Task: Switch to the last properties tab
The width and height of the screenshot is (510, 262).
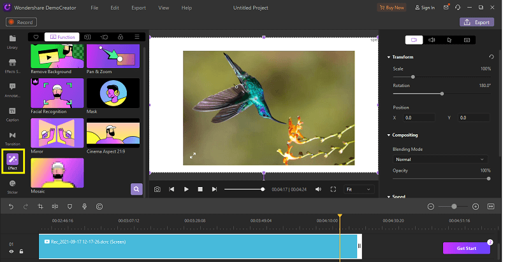Action: click(x=467, y=40)
